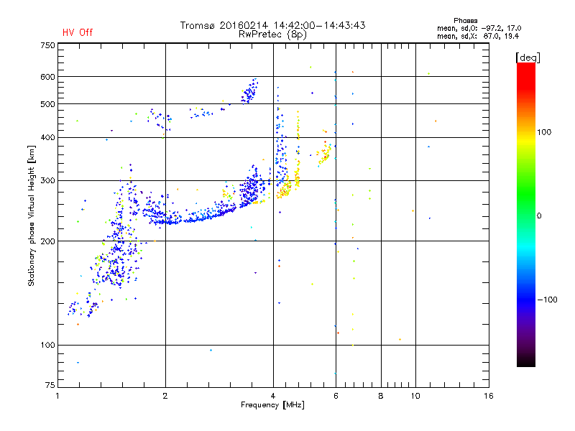
Task: Click the 'Stationary phase Virtual Height [km]' axis label
Action: (x=32, y=215)
